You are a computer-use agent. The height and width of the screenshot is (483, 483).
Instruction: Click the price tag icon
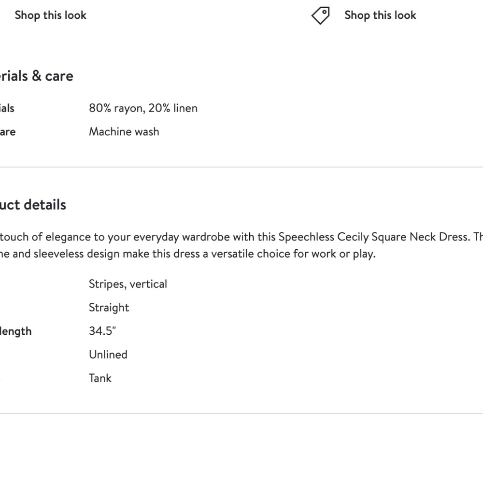pyautogui.click(x=320, y=15)
